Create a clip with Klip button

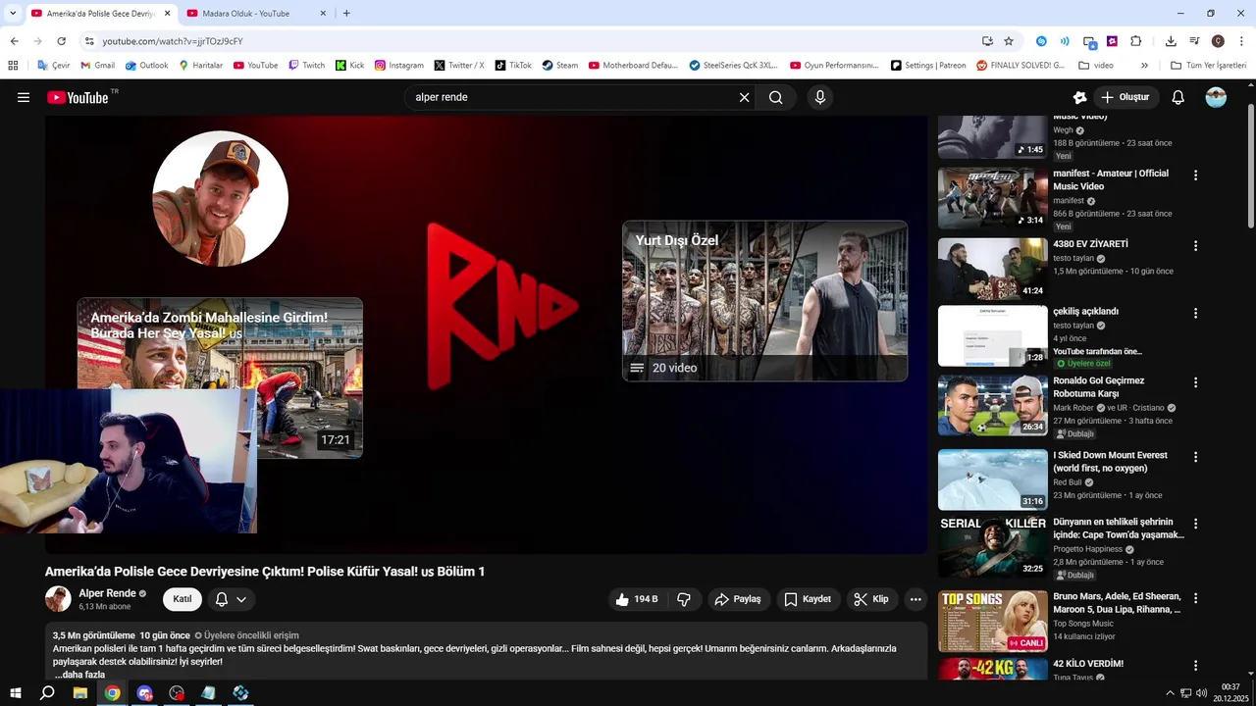pyautogui.click(x=870, y=599)
